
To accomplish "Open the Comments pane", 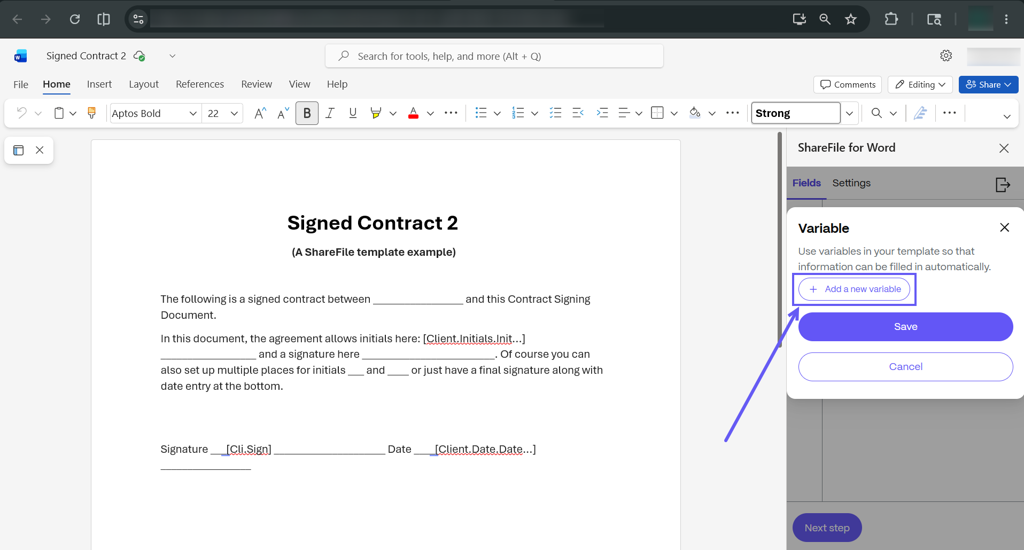I will click(x=848, y=84).
